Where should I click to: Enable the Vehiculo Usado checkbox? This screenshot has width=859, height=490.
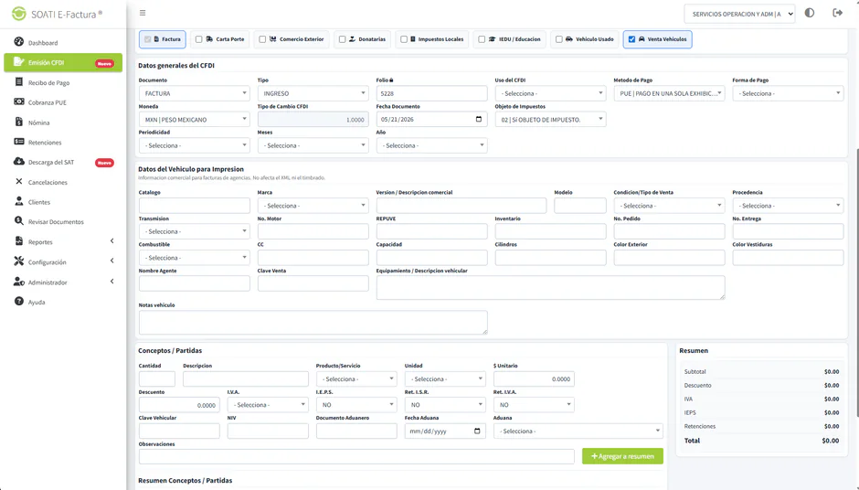(x=558, y=39)
